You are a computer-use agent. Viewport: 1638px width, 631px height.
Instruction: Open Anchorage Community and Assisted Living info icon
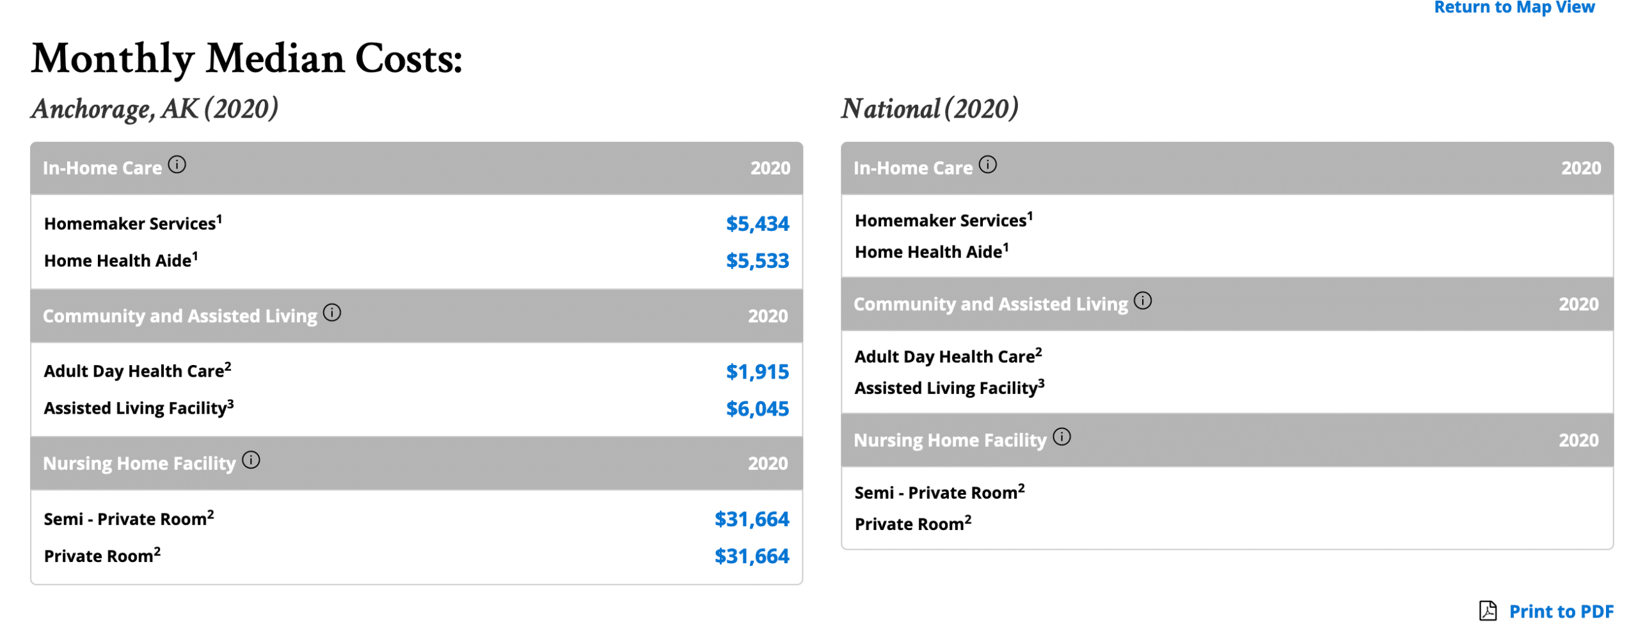click(x=332, y=313)
